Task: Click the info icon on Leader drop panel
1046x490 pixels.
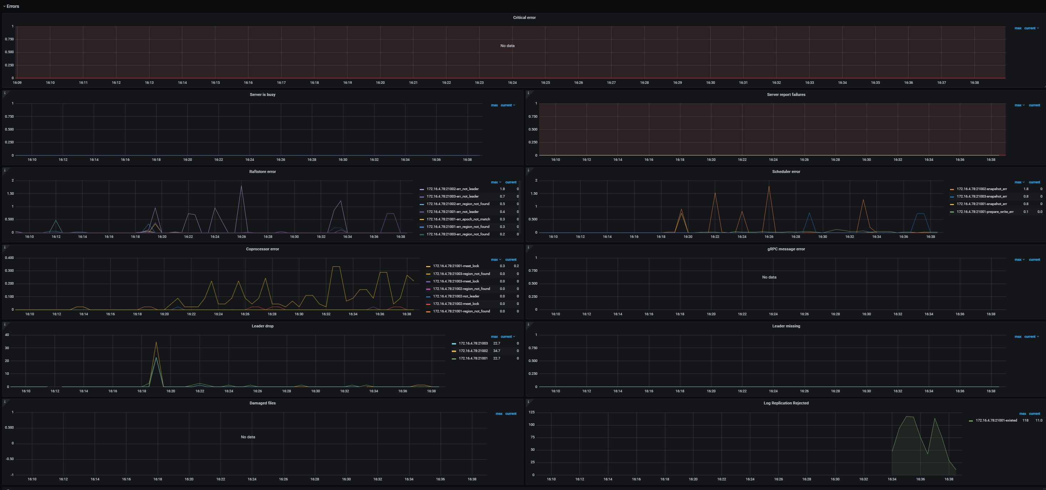Action: pyautogui.click(x=5, y=324)
